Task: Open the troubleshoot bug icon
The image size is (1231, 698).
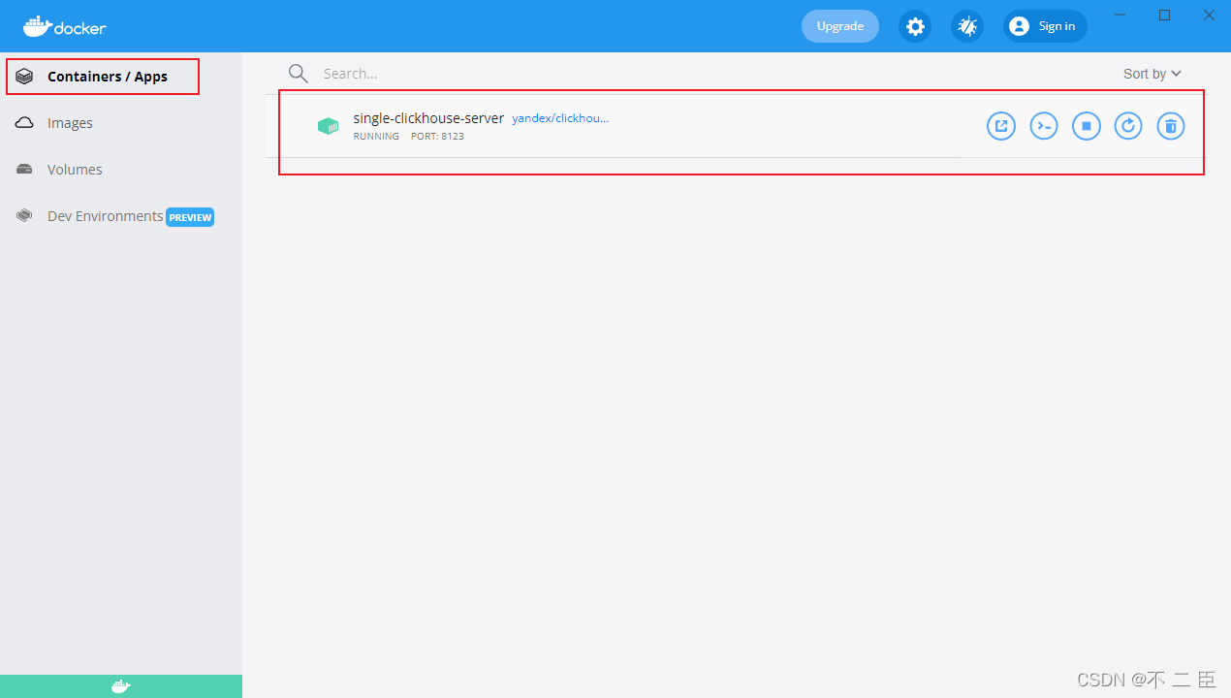Action: point(967,26)
